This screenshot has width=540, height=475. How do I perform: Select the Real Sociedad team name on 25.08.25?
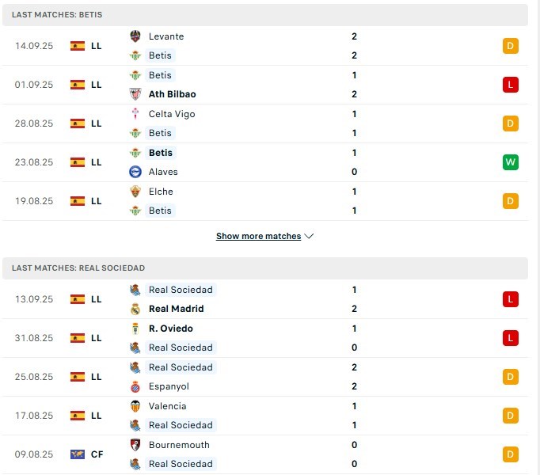(x=181, y=367)
